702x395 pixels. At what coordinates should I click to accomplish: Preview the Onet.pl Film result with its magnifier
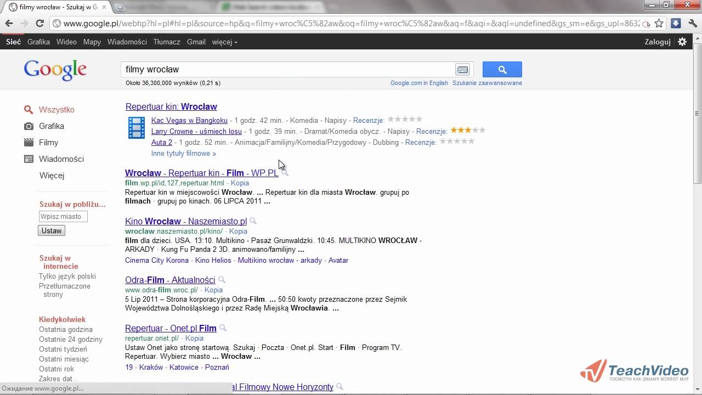tap(223, 328)
